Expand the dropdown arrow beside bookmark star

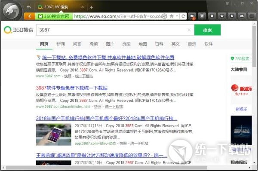pos(177,16)
